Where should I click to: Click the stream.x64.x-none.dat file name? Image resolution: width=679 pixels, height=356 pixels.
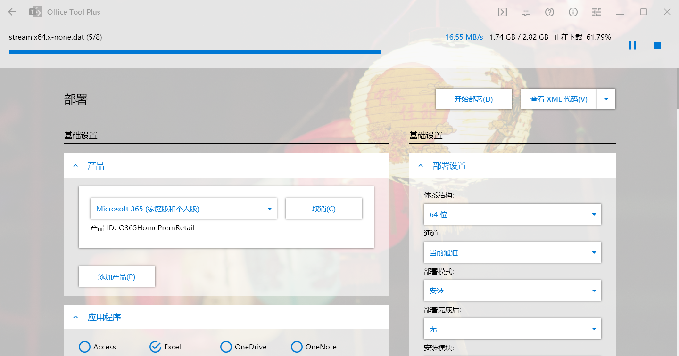pos(55,37)
